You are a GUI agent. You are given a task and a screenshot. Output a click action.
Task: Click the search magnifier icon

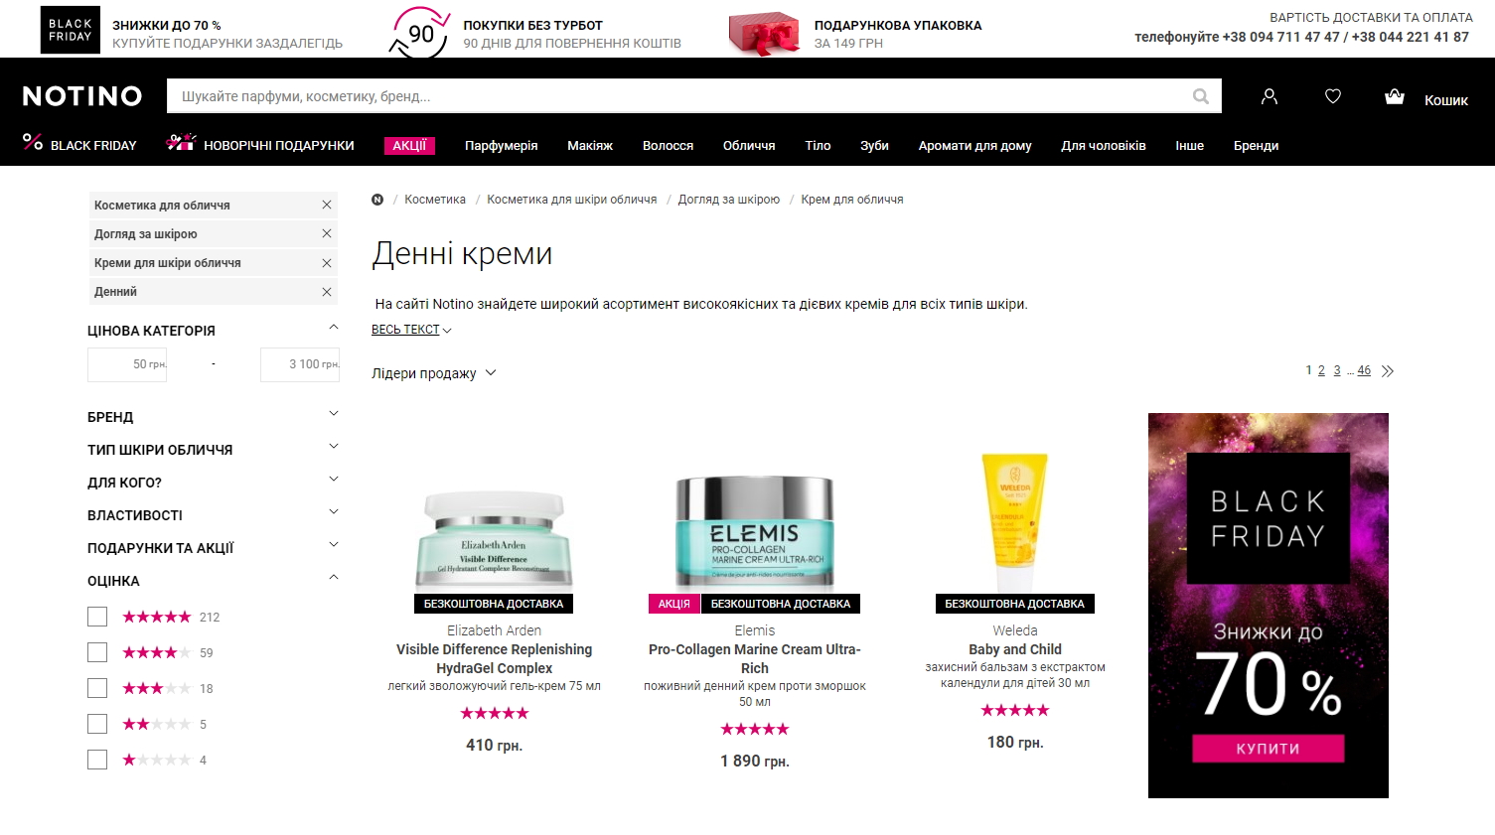click(1201, 96)
